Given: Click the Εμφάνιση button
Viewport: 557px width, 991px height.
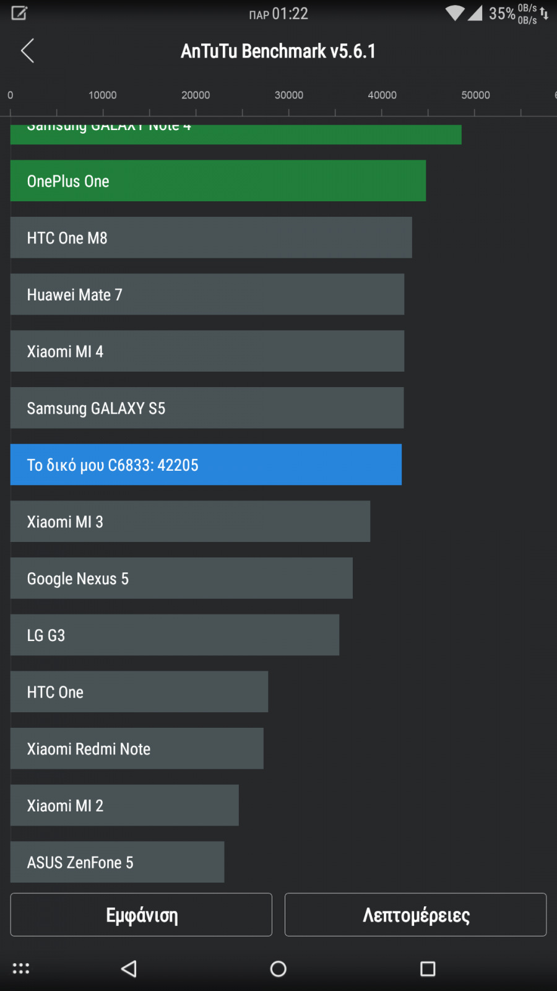Looking at the screenshot, I should (x=141, y=915).
